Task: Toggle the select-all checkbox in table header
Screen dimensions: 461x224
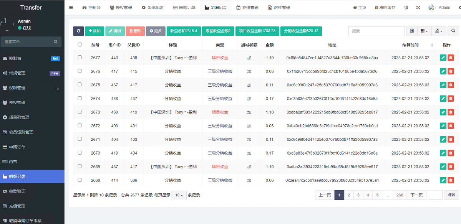Action: point(80,44)
